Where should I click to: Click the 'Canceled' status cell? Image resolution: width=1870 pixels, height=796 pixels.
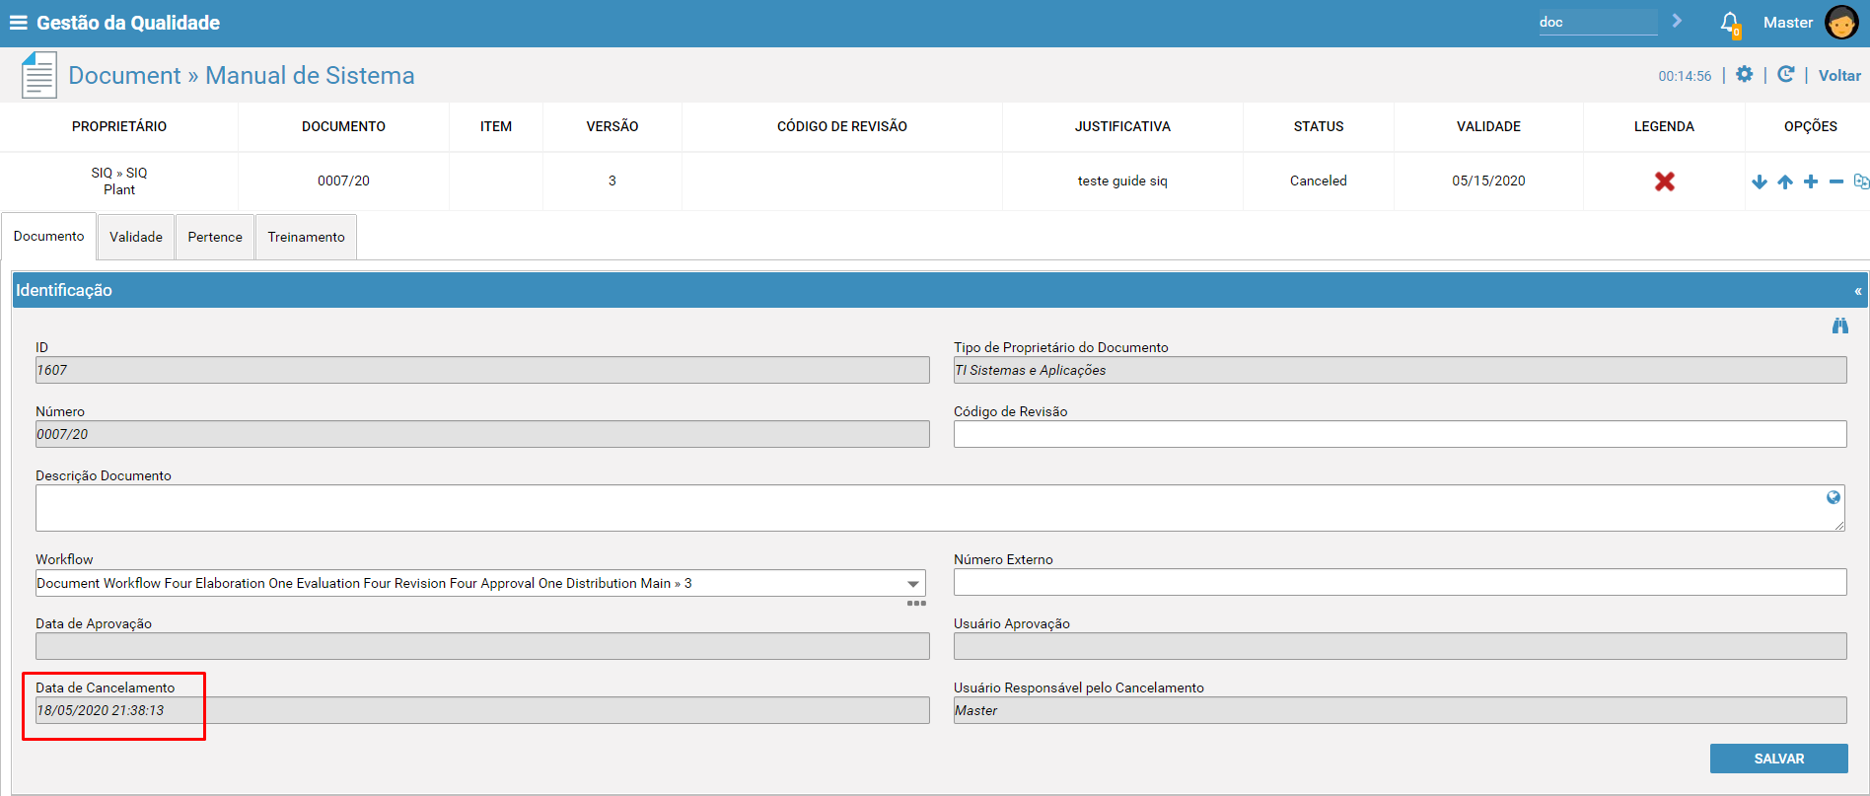point(1319,181)
